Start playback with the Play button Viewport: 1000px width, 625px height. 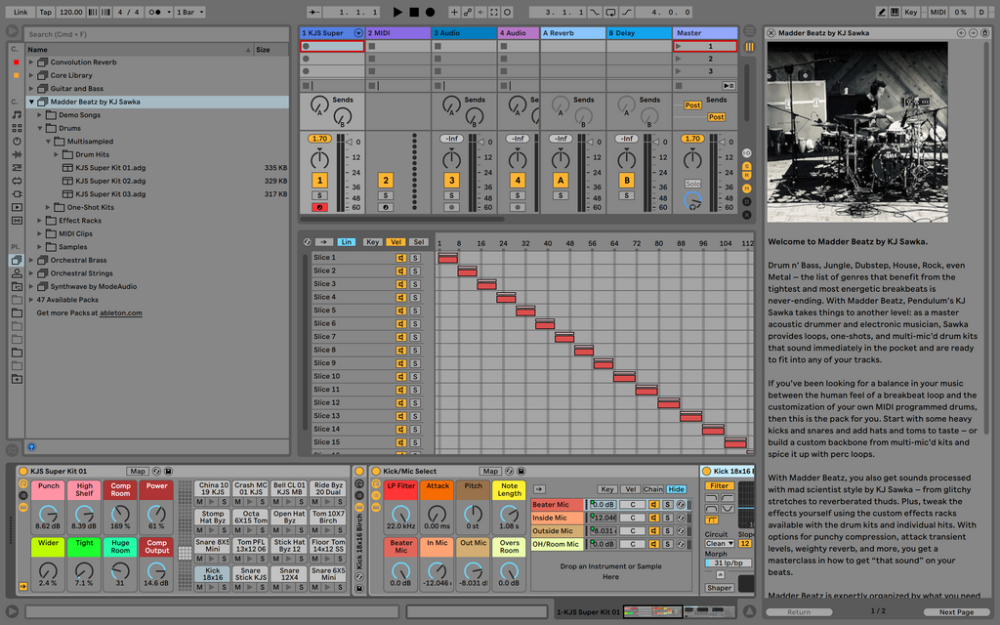(x=397, y=12)
